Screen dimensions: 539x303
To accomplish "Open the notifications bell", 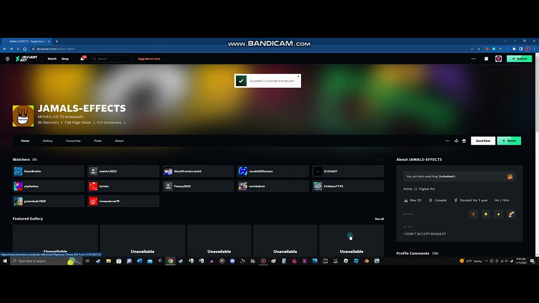I will (x=83, y=59).
